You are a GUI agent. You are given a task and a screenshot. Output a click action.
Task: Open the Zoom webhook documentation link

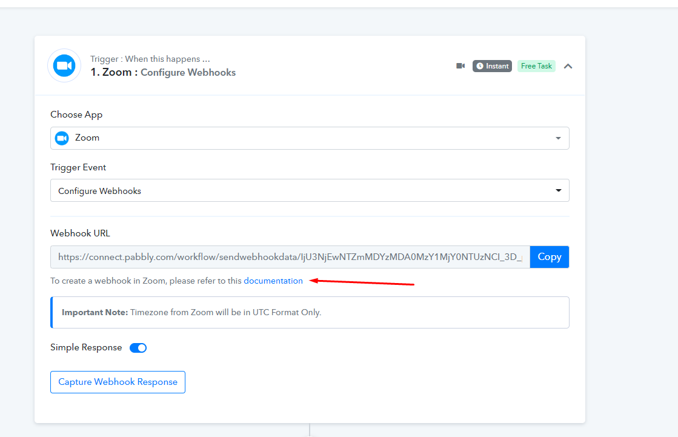[x=273, y=281]
